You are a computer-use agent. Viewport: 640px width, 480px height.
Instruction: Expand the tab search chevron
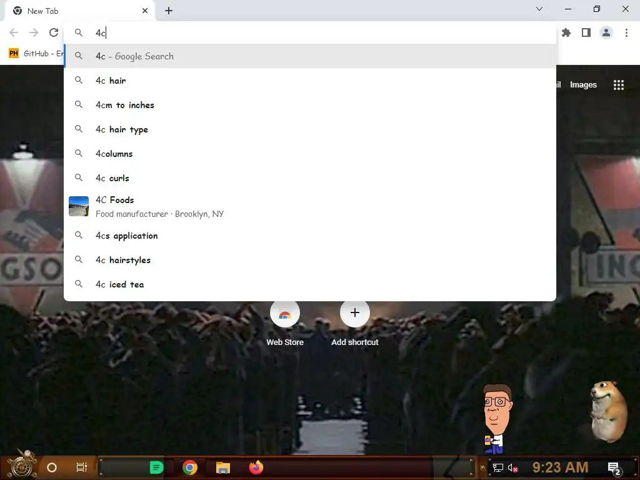(x=539, y=9)
